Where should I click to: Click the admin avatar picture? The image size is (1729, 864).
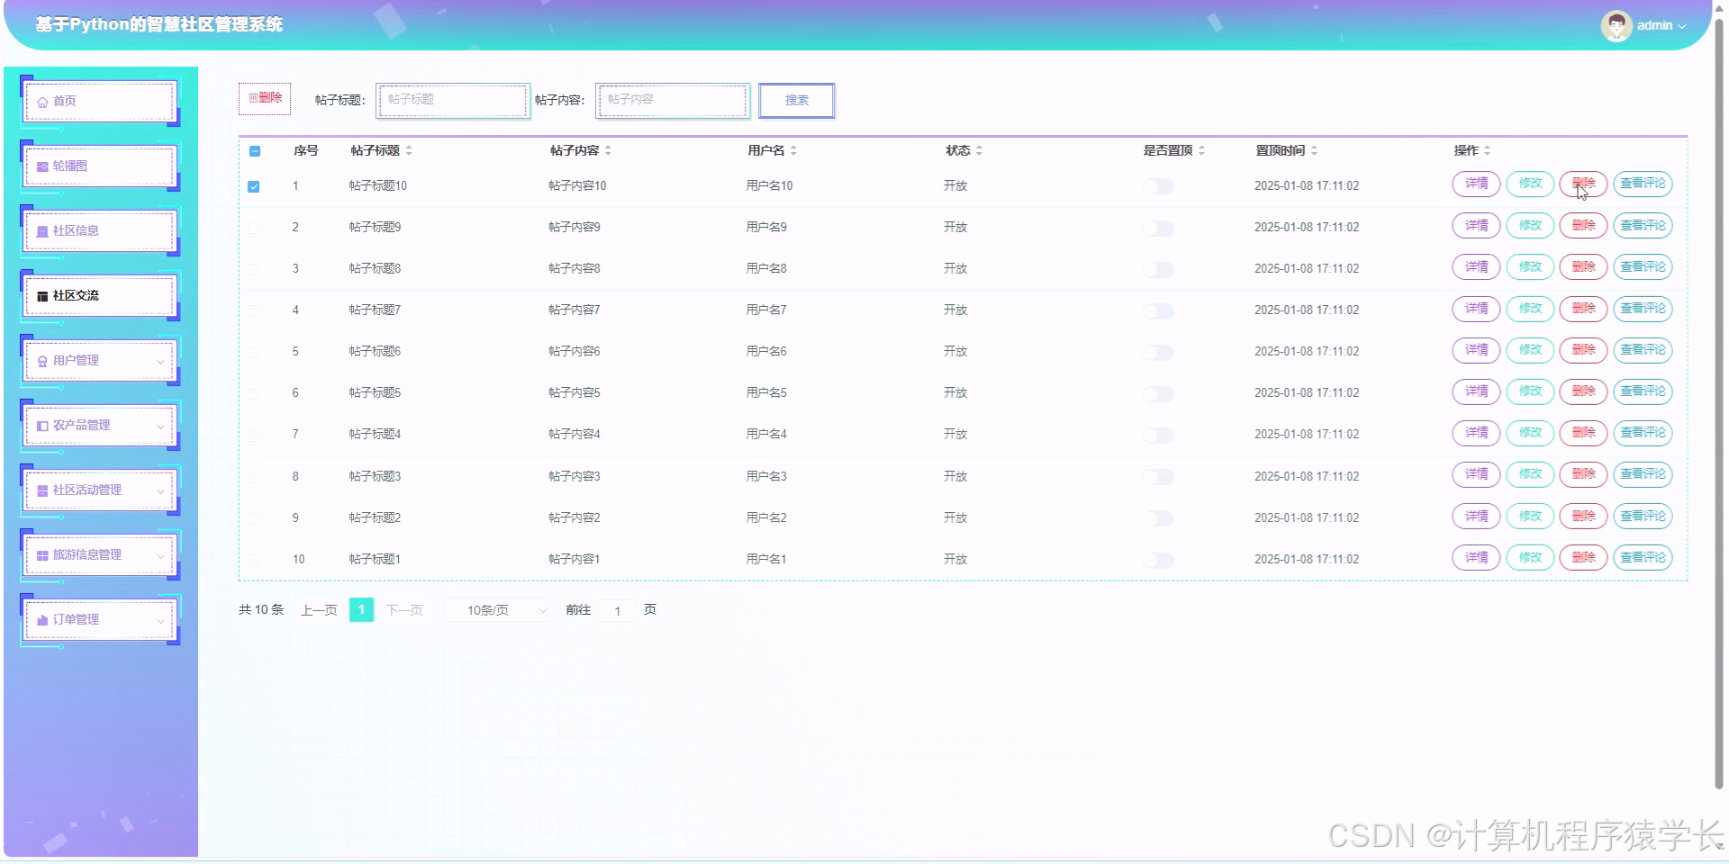point(1616,26)
